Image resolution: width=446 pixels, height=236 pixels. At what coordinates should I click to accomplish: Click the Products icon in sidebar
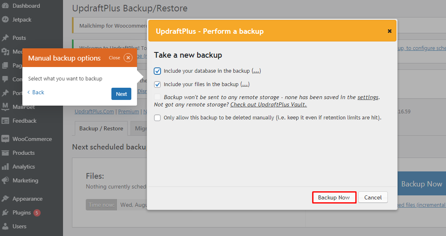pos(5,153)
